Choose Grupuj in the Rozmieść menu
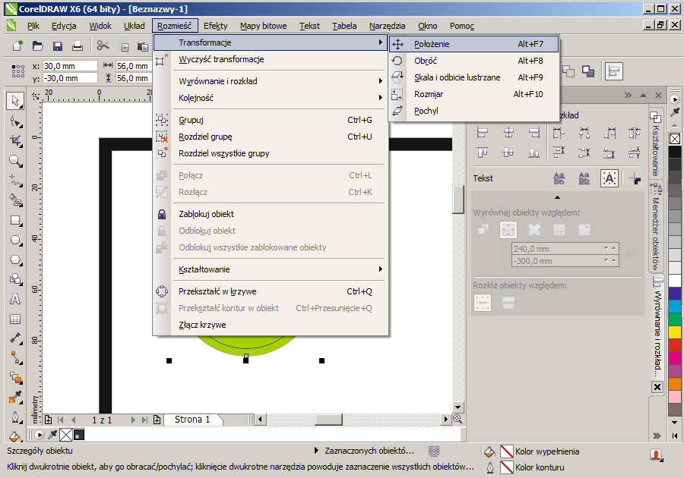 271,120
